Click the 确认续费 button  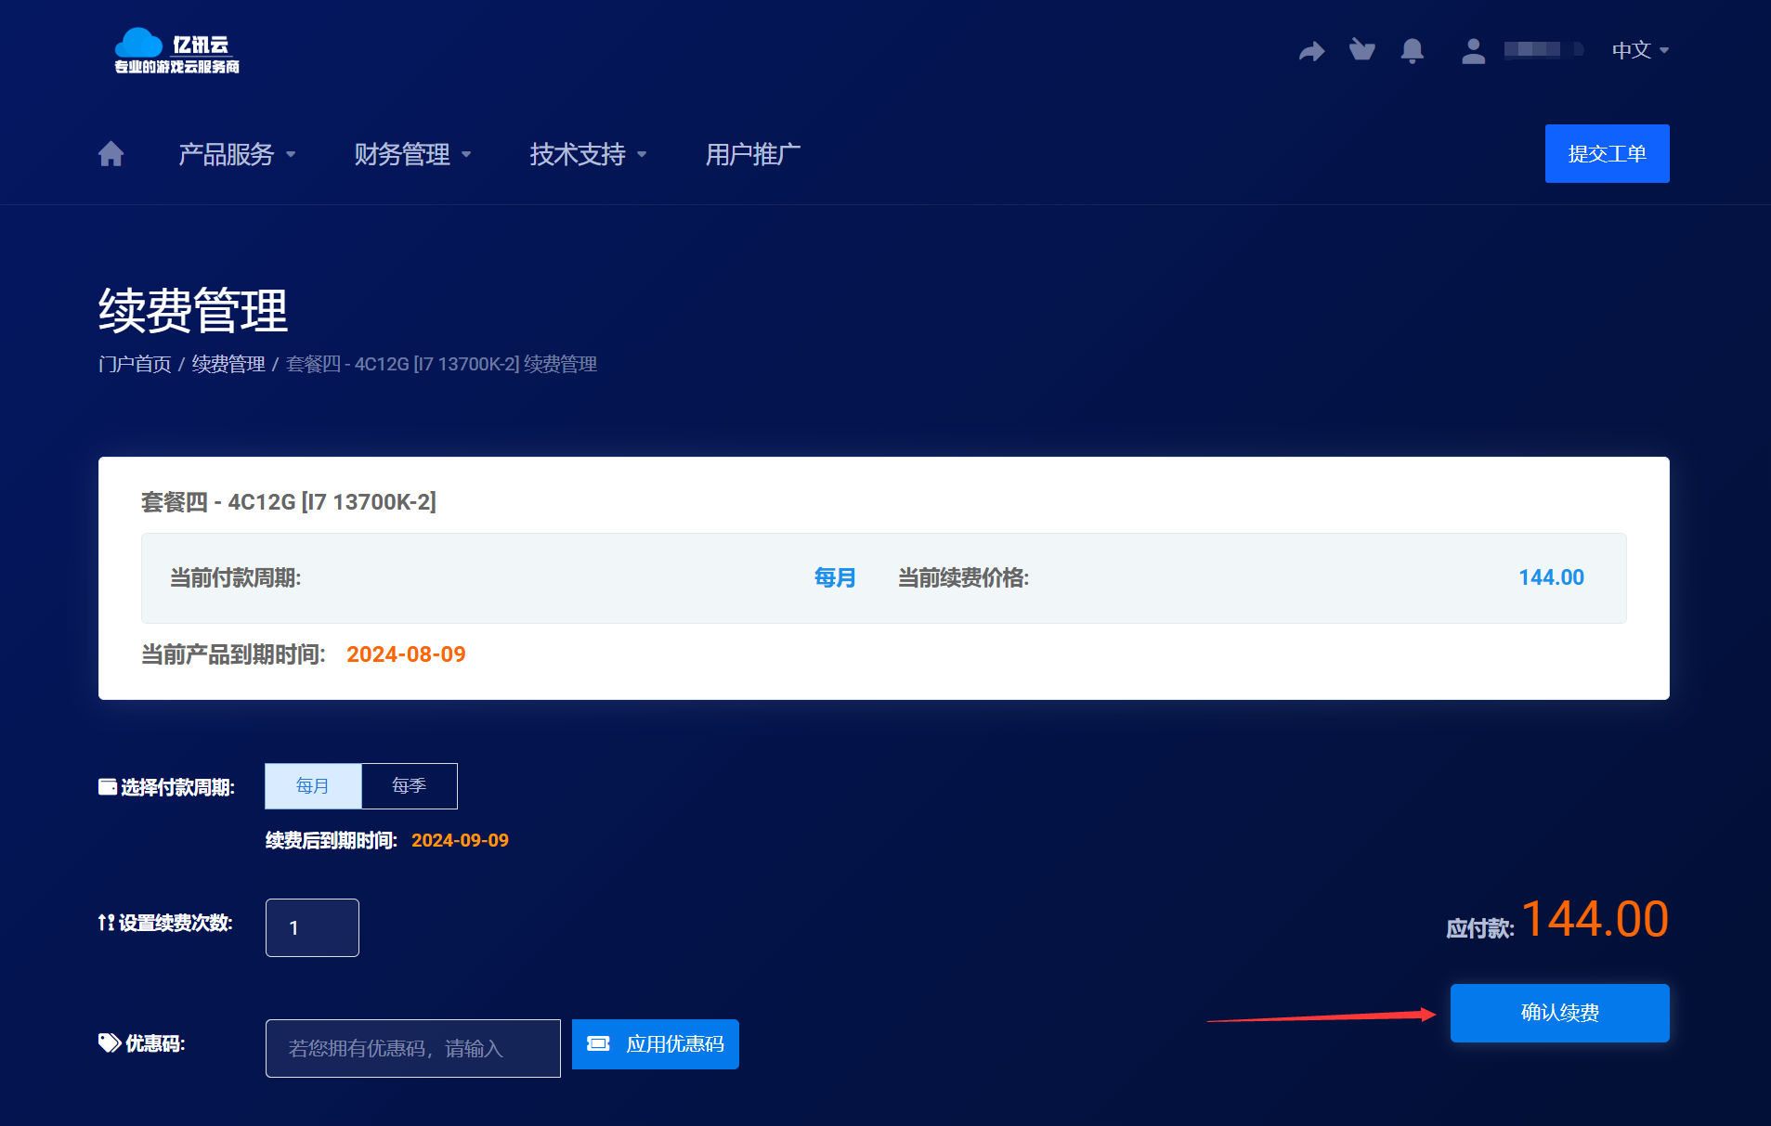click(1559, 1013)
